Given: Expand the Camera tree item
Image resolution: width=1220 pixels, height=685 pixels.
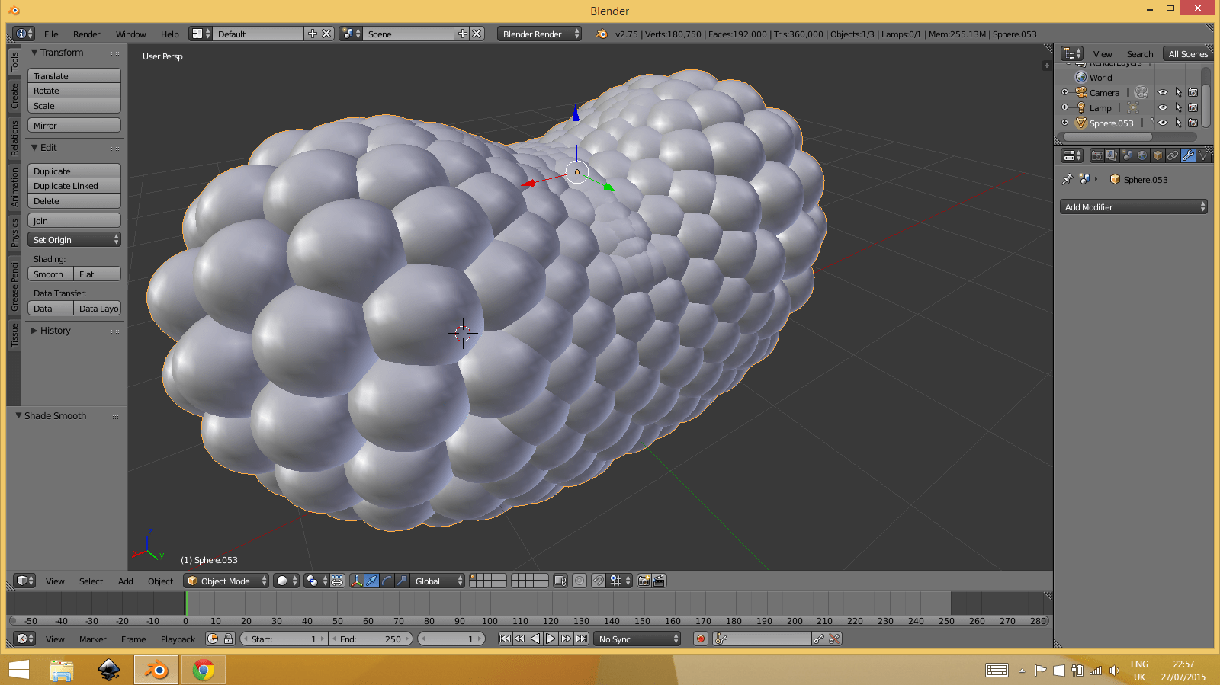Looking at the screenshot, I should pos(1065,92).
